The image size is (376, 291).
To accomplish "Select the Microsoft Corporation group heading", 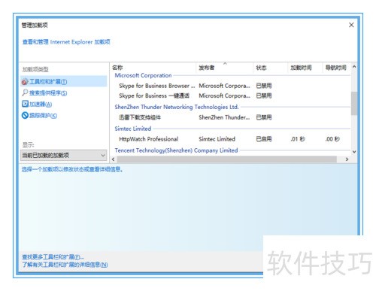I will click(143, 75).
